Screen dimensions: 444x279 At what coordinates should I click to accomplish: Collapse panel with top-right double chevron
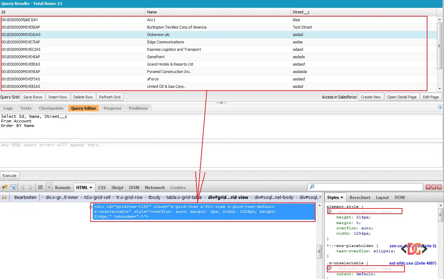click(440, 107)
